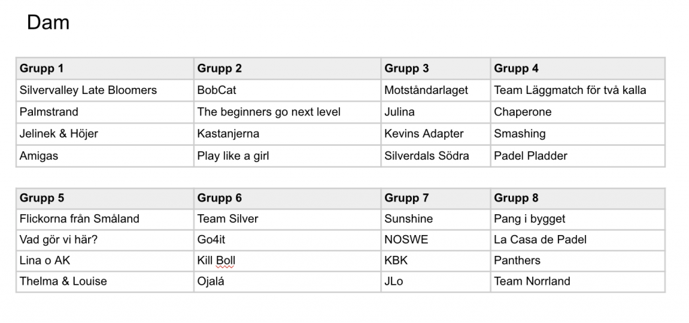Click the NOSWE cell in Grupp 7

[x=436, y=240]
